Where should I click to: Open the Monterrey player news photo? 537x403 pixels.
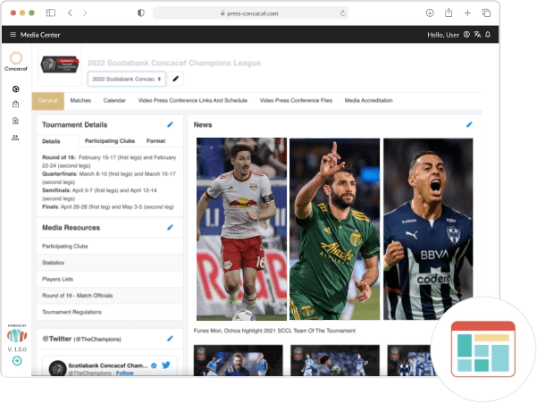pyautogui.click(x=428, y=229)
